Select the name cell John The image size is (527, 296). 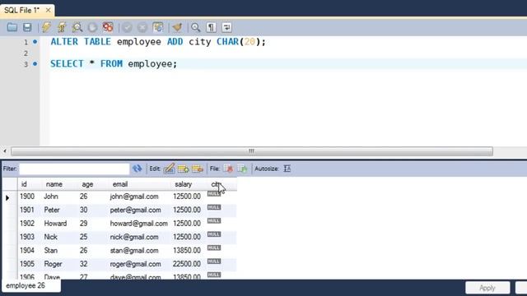(51, 197)
